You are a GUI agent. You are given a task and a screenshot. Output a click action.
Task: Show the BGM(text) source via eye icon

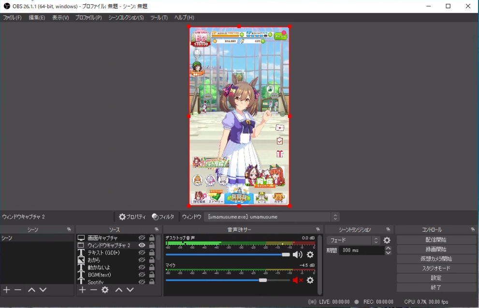142,275
